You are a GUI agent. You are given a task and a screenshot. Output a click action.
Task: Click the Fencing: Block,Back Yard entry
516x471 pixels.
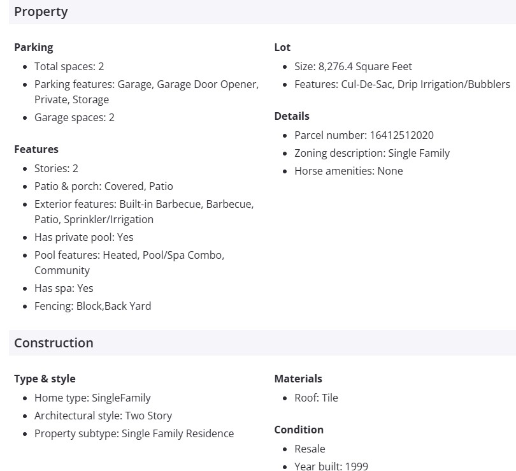click(x=93, y=306)
